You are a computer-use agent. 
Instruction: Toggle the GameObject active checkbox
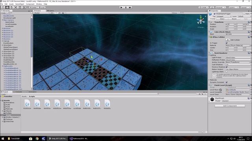coord(214,14)
